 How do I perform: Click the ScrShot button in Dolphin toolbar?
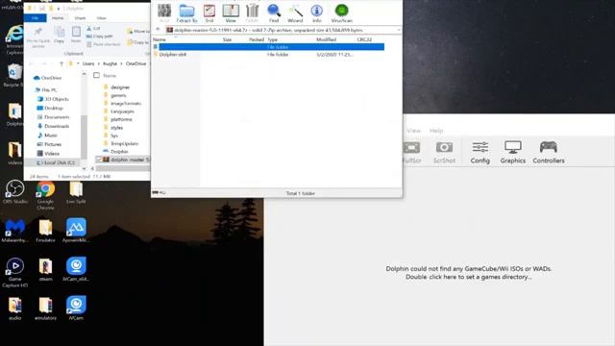pyautogui.click(x=444, y=152)
